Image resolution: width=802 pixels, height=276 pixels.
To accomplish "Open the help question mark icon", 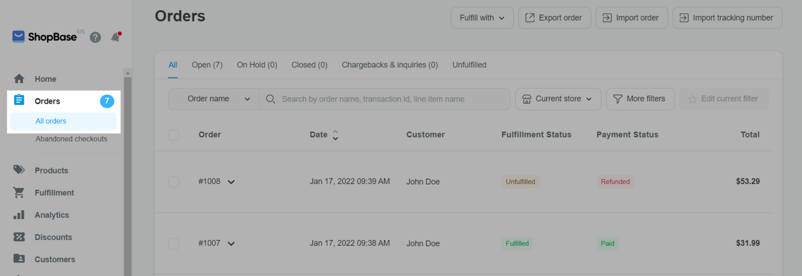I will [95, 38].
